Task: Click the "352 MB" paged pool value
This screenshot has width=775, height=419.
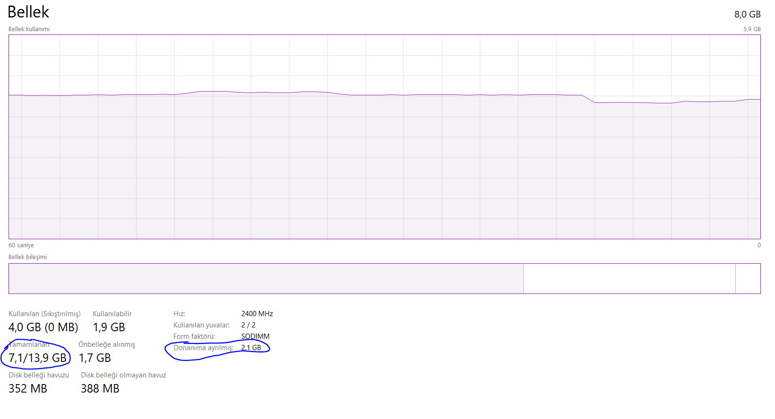Action: point(28,388)
